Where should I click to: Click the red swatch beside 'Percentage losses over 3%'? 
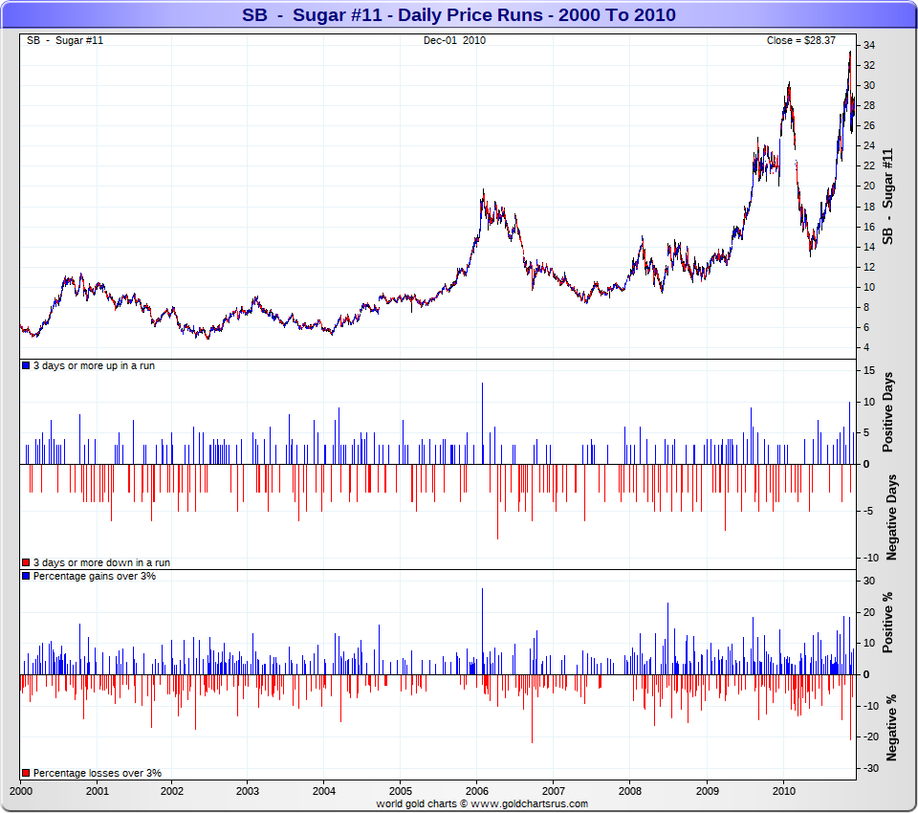[x=26, y=773]
